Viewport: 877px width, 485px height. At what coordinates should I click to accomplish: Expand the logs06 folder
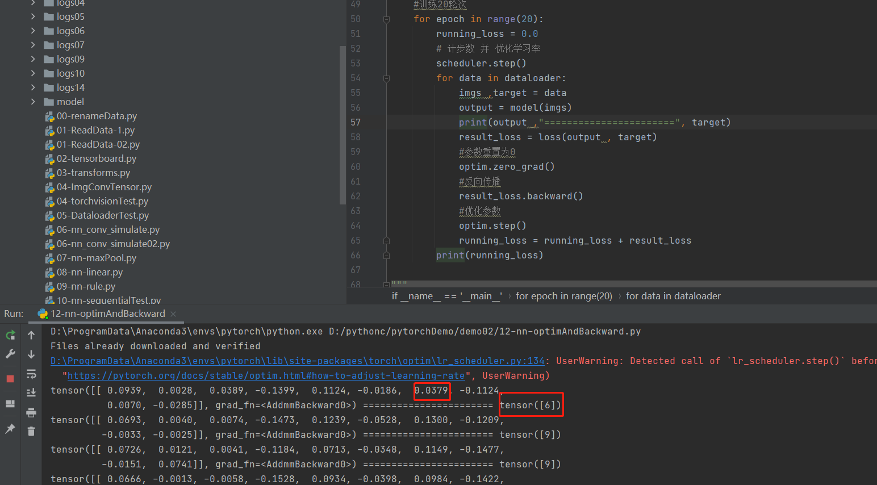[x=33, y=31]
